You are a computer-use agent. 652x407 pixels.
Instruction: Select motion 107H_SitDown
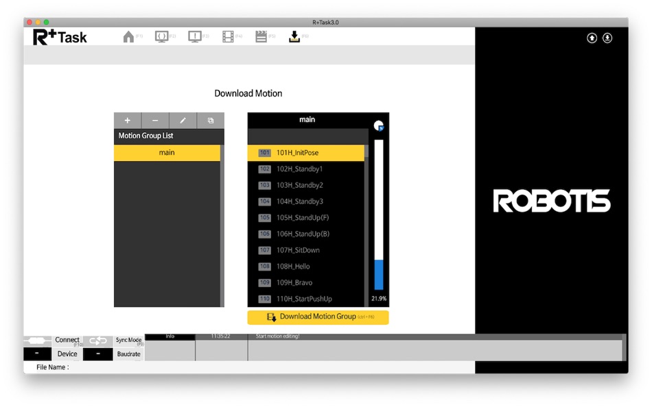click(x=306, y=250)
